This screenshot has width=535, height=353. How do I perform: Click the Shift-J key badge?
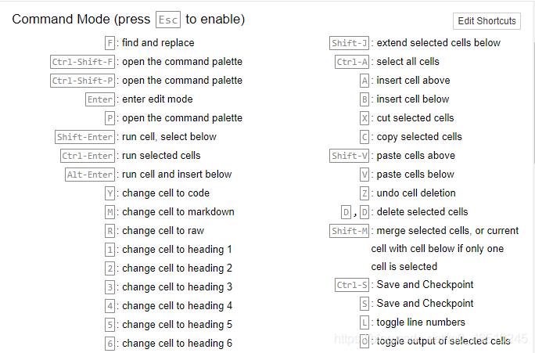coord(350,43)
